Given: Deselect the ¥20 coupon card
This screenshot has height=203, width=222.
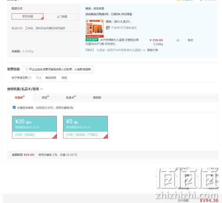Looking at the screenshot, I should click(34, 127).
